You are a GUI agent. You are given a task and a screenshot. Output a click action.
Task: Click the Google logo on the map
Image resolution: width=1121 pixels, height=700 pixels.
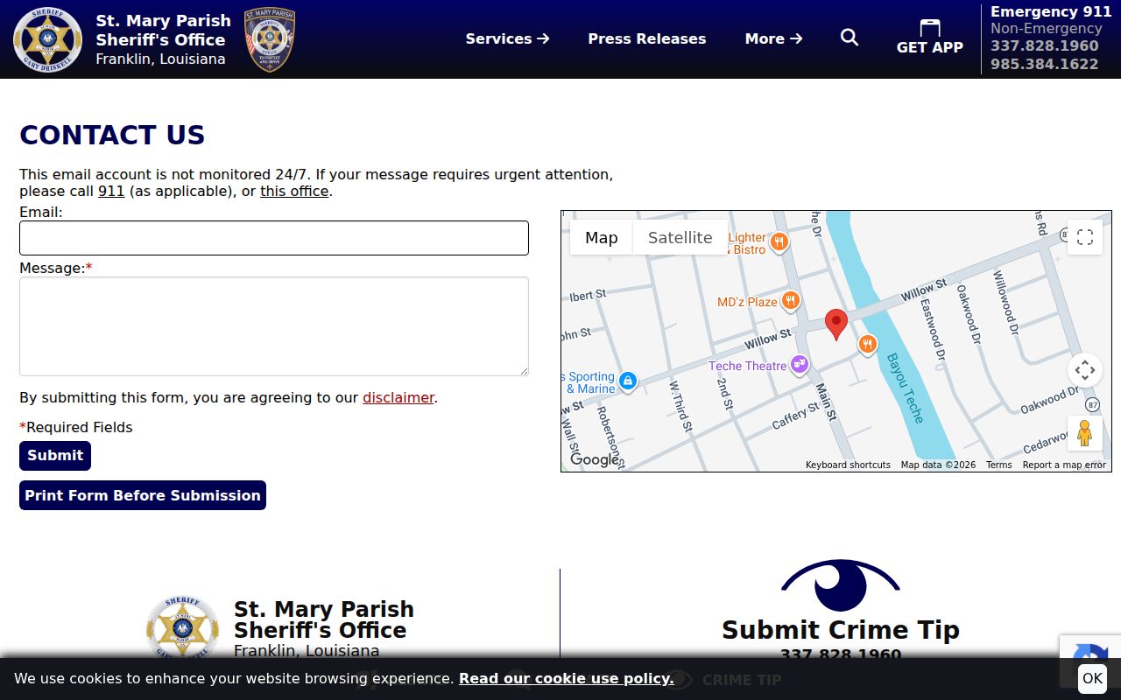594,460
